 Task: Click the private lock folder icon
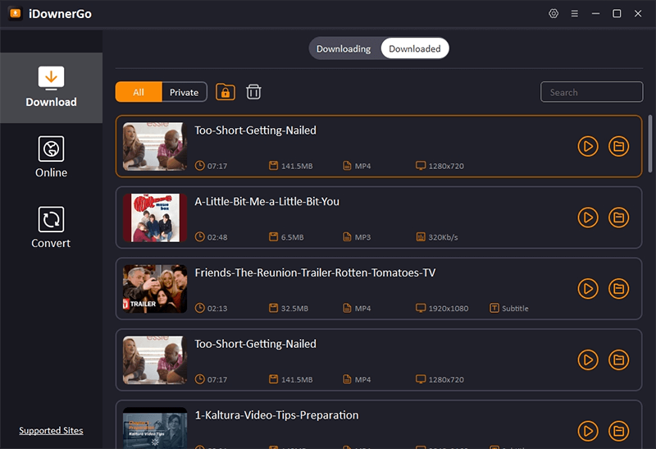[225, 92]
